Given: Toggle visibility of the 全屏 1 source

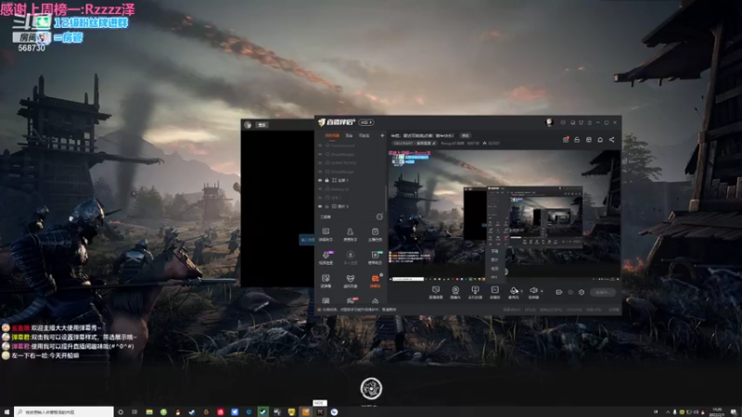Looking at the screenshot, I should point(320,181).
